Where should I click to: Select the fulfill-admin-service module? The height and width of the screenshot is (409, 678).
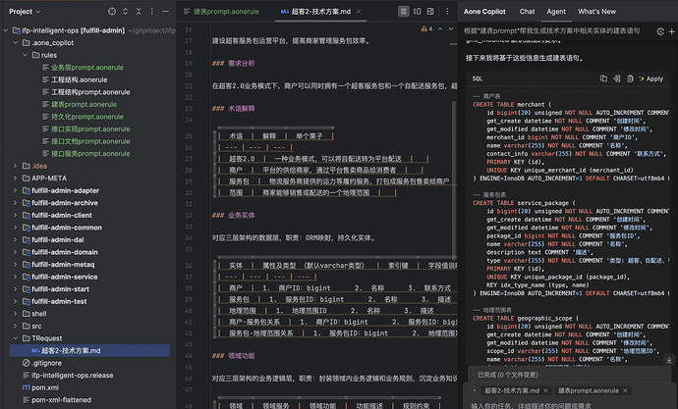point(65,277)
